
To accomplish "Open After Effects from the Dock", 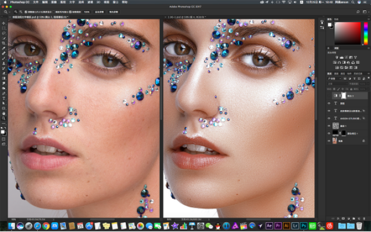I will tap(268, 225).
